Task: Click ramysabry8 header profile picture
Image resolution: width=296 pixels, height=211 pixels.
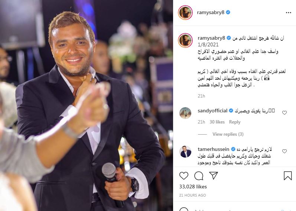Action: pos(185,13)
